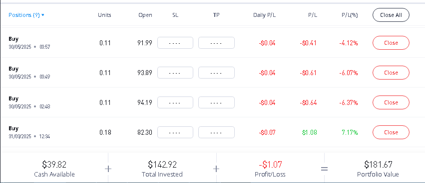Open TP field for 93.89 position
Viewport: 425px width, 183px height.
pos(216,73)
